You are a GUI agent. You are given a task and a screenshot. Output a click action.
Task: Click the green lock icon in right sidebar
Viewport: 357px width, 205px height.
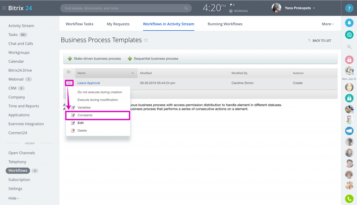349,98
